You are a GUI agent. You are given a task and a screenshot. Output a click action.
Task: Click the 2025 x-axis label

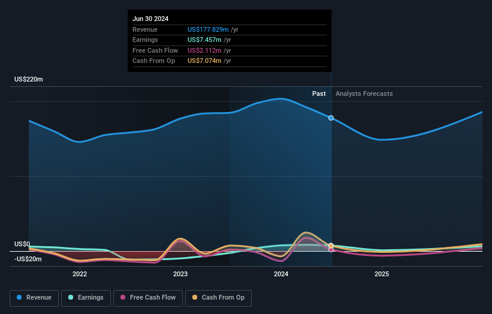pos(382,274)
